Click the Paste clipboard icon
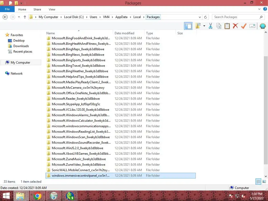 pos(227,26)
